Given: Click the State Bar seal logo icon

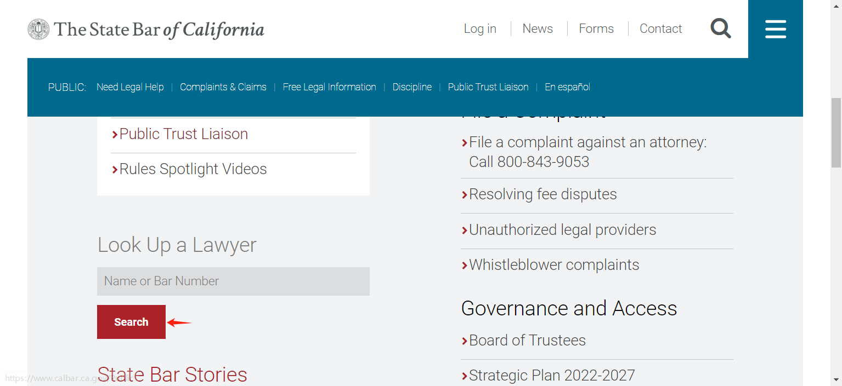Looking at the screenshot, I should 38,30.
